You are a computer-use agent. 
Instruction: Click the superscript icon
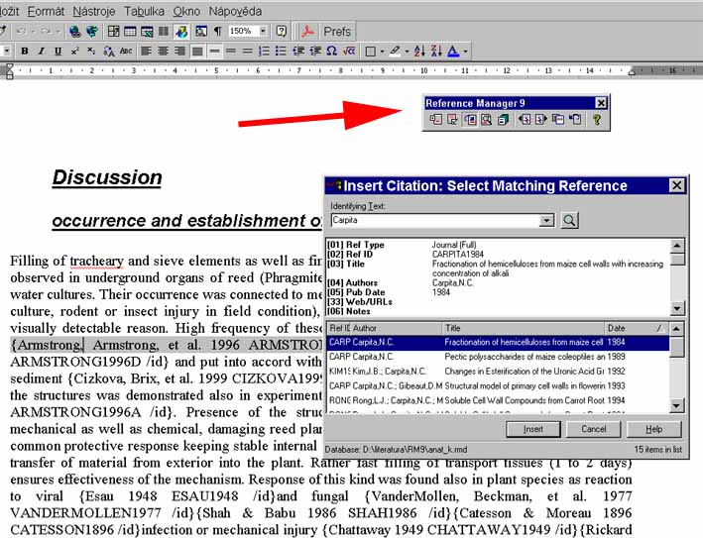click(75, 52)
